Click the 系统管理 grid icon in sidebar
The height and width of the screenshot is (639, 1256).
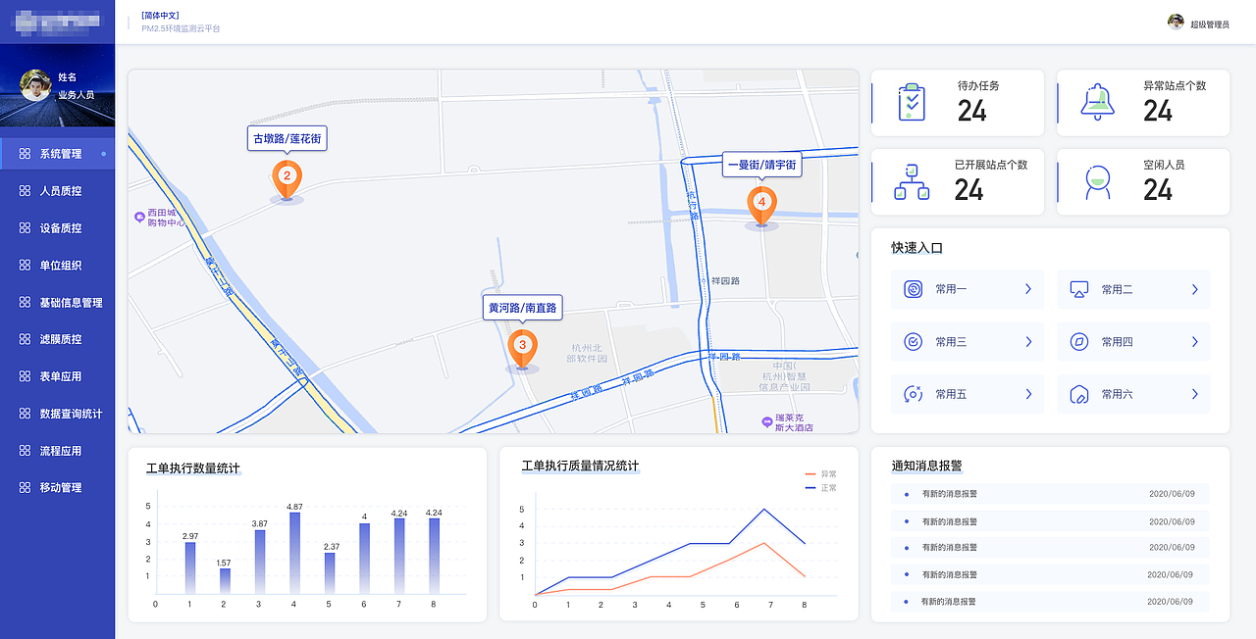pos(25,154)
